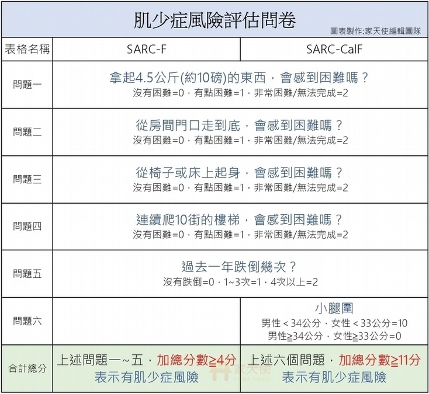
Task: Click question text 連續爬10街的樓梯
Action: tap(188, 219)
